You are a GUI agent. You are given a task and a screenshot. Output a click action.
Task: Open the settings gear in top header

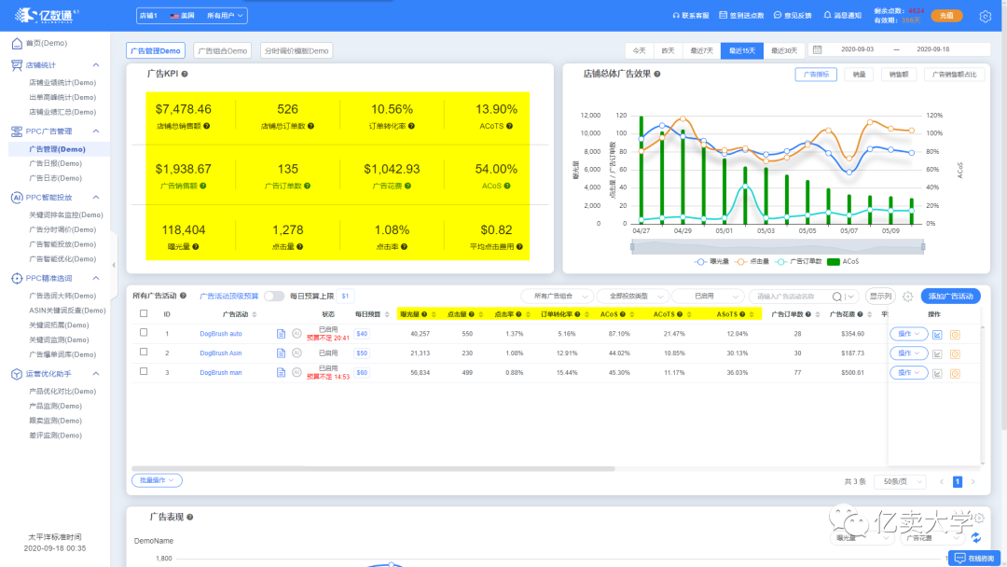tap(985, 16)
